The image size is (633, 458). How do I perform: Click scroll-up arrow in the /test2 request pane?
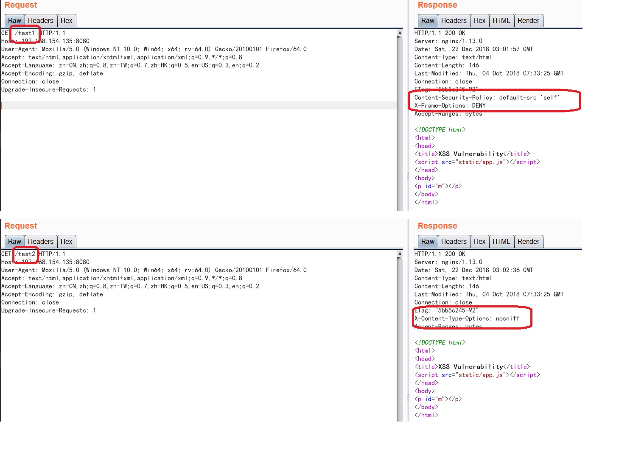pos(400,253)
